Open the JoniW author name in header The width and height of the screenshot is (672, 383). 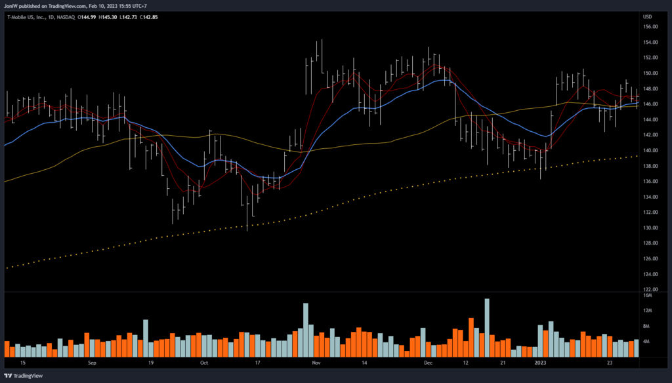12,5
